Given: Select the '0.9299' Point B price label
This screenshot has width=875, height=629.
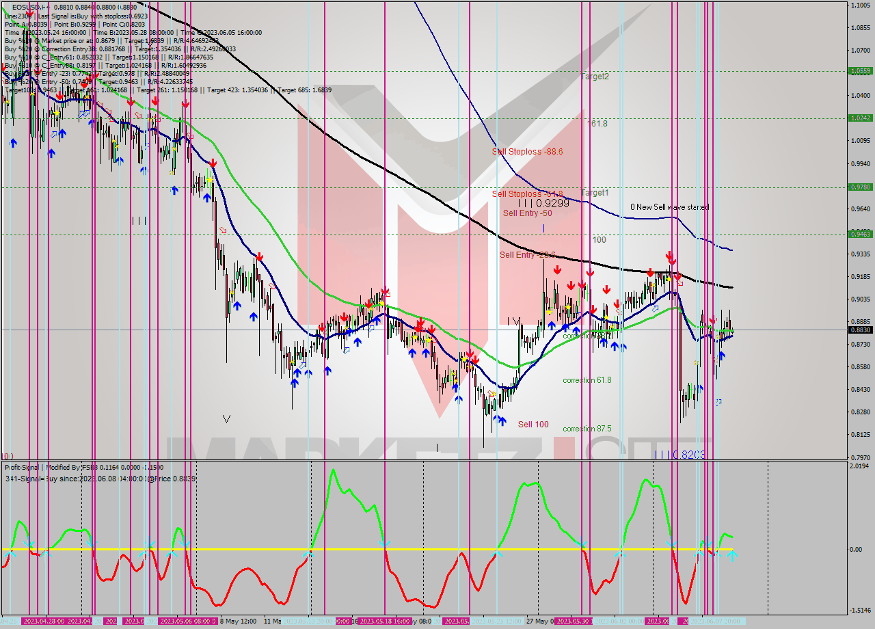Looking at the screenshot, I should pyautogui.click(x=553, y=204).
